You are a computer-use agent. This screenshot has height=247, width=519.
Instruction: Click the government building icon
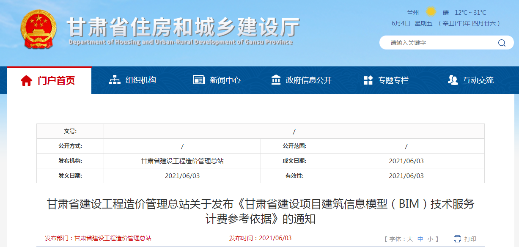(276, 80)
